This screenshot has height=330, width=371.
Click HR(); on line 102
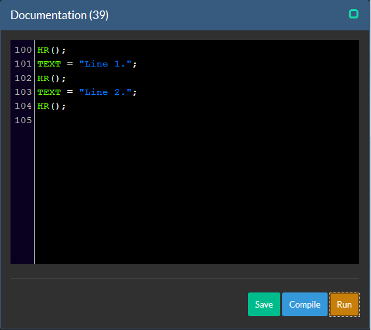click(x=51, y=78)
